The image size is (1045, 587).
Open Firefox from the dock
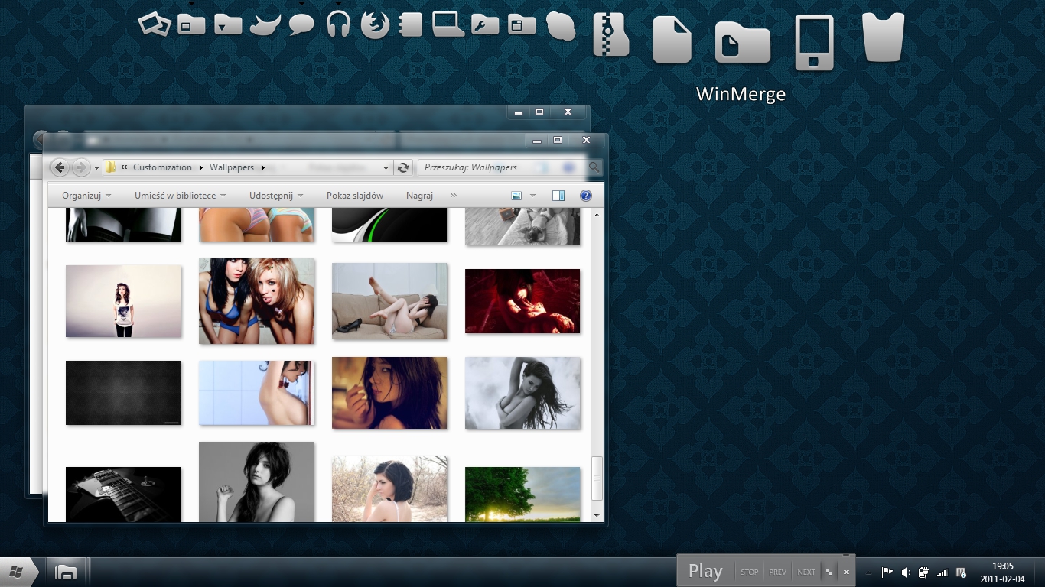pos(375,24)
